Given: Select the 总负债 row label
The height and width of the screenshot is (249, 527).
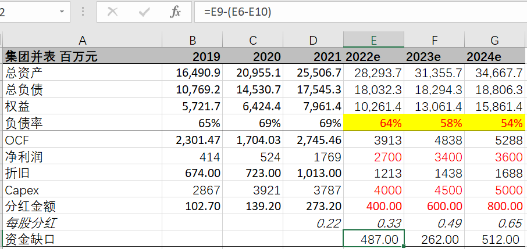Looking at the screenshot, I should point(83,89).
